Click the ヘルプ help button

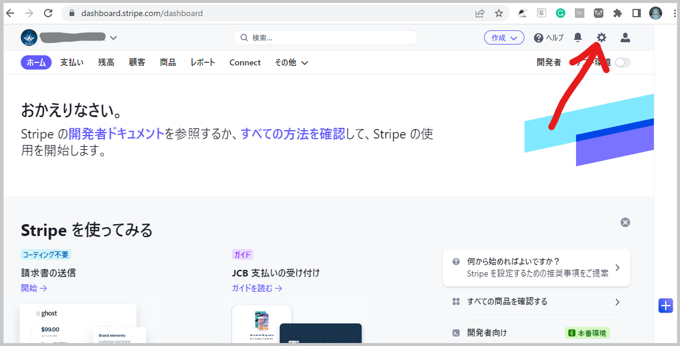[x=549, y=38]
